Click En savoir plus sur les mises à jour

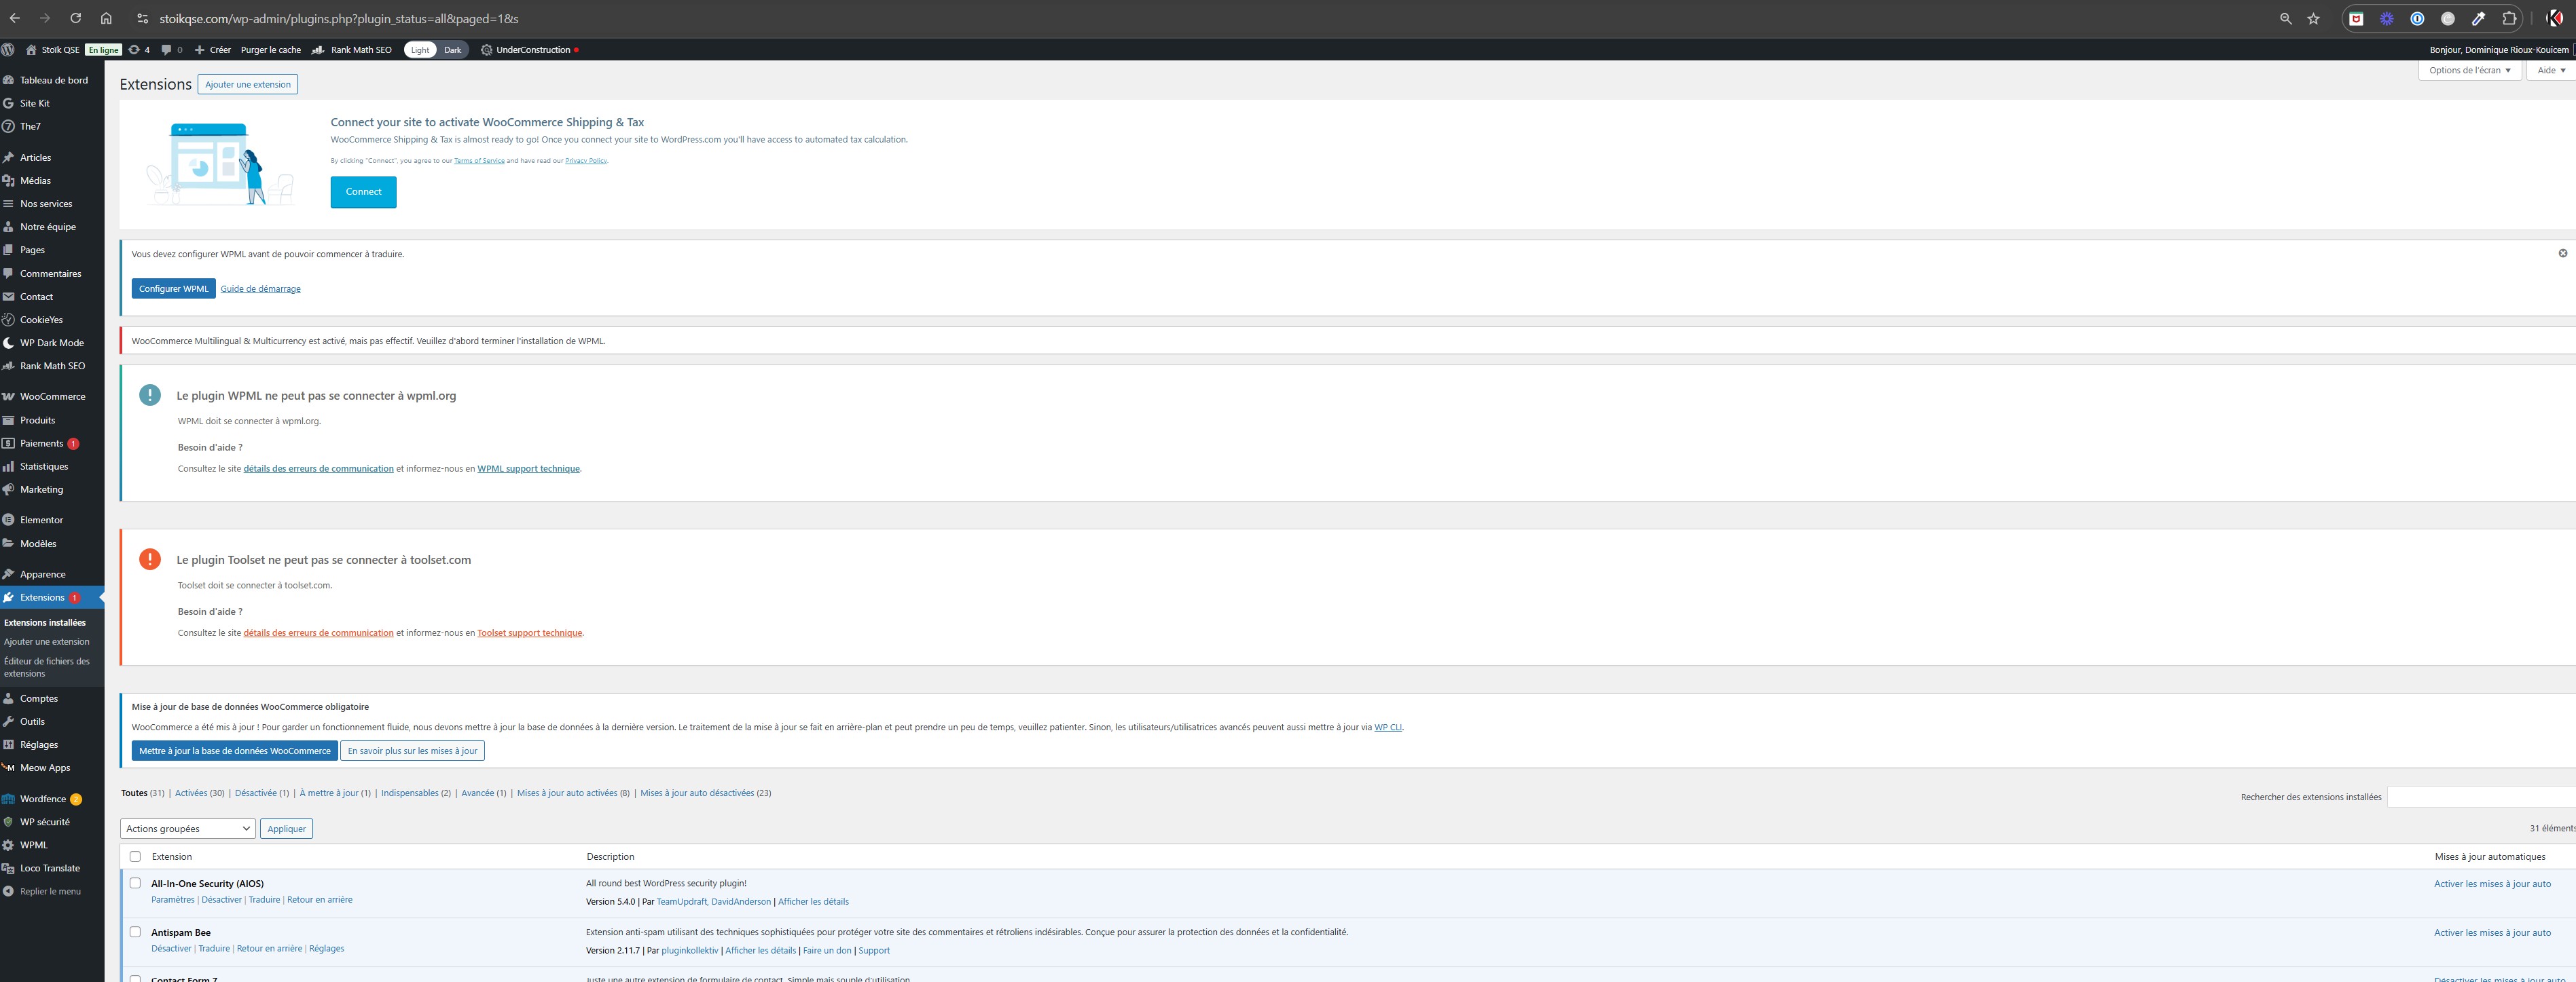412,750
